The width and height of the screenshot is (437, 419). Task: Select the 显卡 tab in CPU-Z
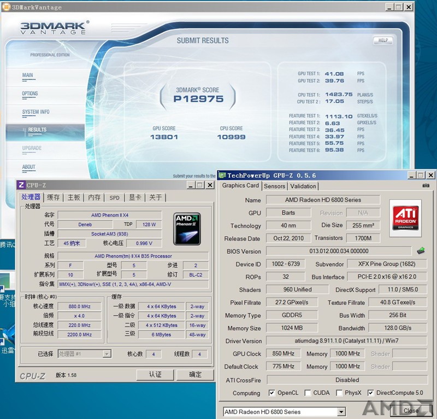point(135,197)
